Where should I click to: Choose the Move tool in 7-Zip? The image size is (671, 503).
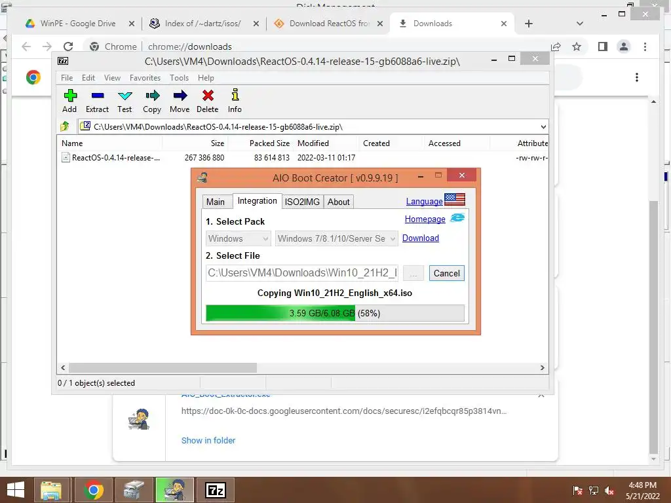[x=180, y=102]
